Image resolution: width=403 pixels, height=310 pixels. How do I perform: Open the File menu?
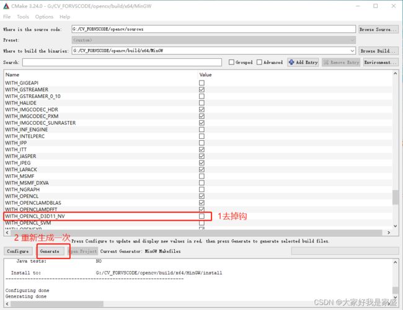7,17
